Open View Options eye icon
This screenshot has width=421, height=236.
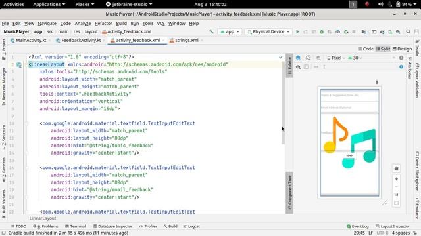(298, 67)
